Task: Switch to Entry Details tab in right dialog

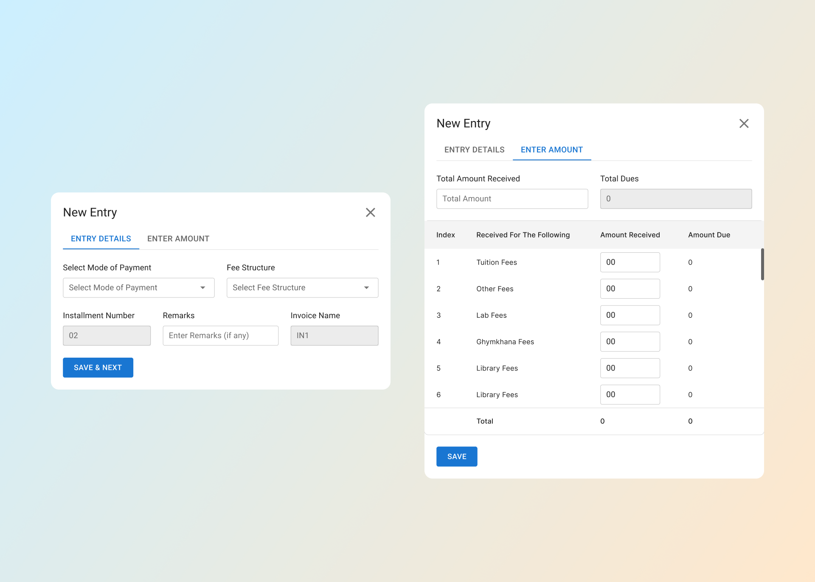Action: pyautogui.click(x=475, y=150)
